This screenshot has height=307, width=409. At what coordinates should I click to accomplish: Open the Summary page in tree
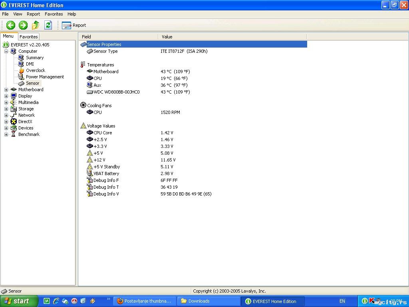tap(35, 58)
